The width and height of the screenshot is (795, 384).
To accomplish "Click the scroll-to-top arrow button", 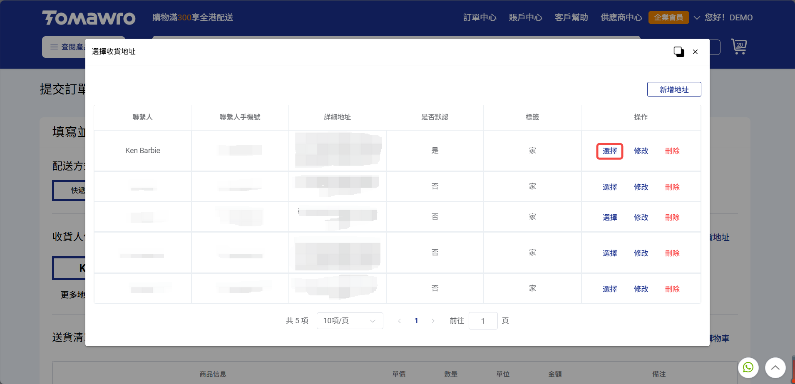I will (x=775, y=368).
